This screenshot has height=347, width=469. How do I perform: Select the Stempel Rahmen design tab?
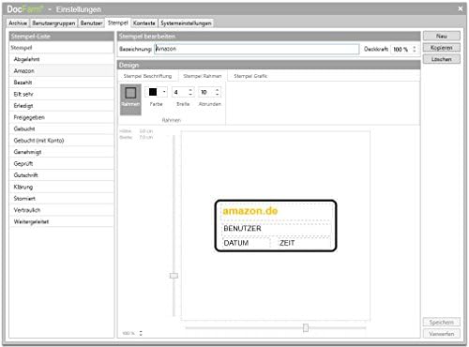(x=203, y=76)
